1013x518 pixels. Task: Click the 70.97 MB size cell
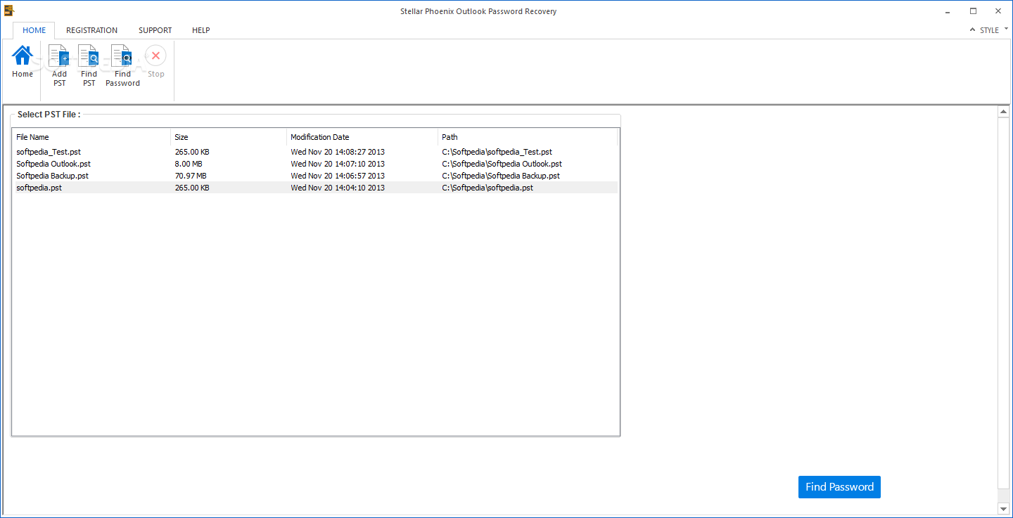[191, 176]
